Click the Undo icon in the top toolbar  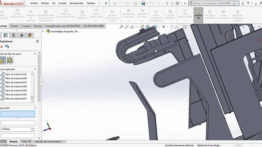pyautogui.click(x=151, y=3)
